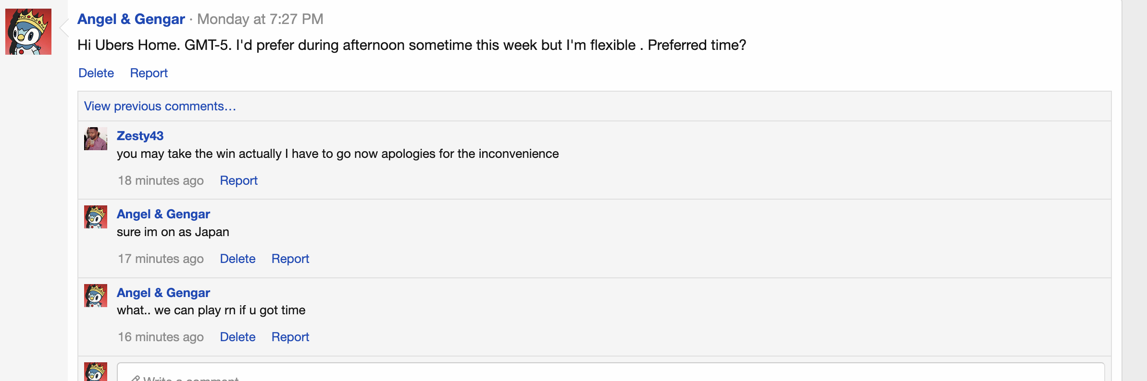Report Zesty43's comment from 18 minutes ago
The width and height of the screenshot is (1147, 381).
click(238, 180)
